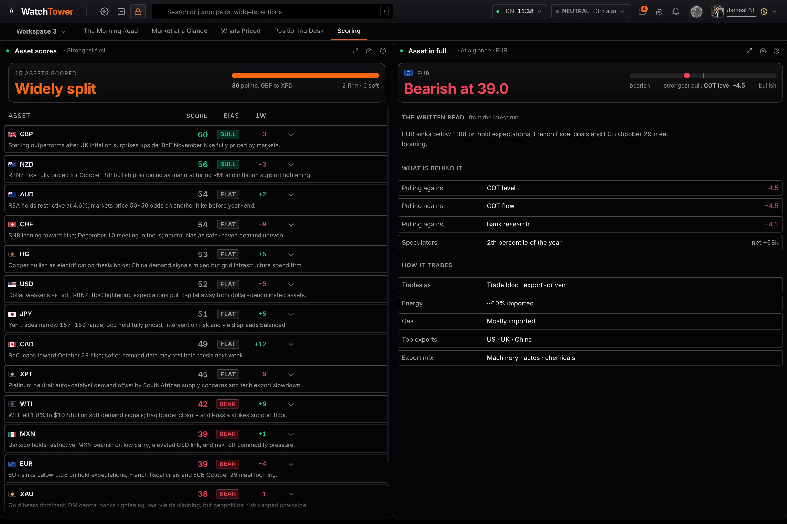This screenshot has width=787, height=524.
Task: Open the Workspace 3 dropdown
Action: tap(41, 31)
